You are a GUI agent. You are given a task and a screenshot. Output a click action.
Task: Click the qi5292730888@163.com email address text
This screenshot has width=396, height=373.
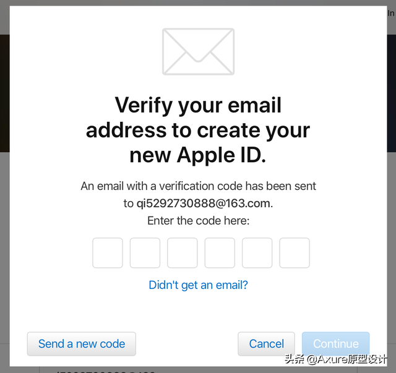click(x=204, y=204)
